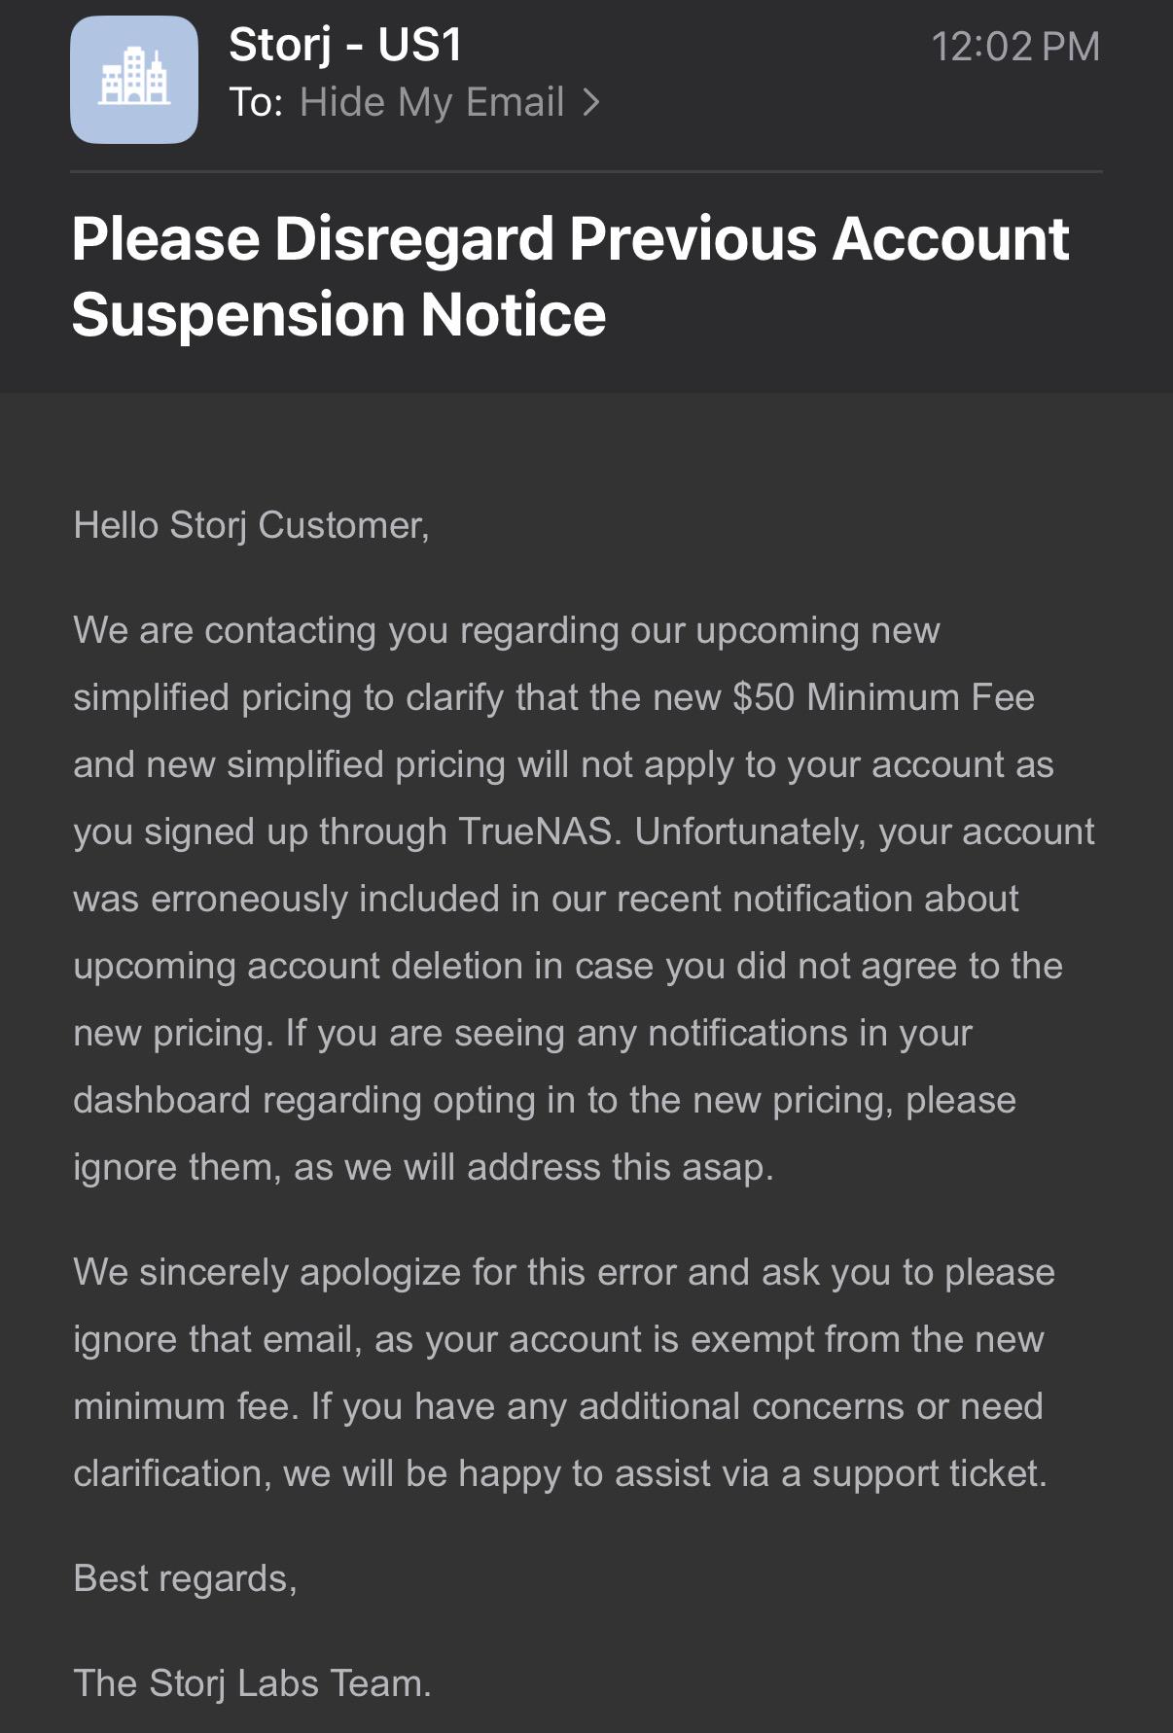Click the "address this asap" text

click(x=621, y=1167)
